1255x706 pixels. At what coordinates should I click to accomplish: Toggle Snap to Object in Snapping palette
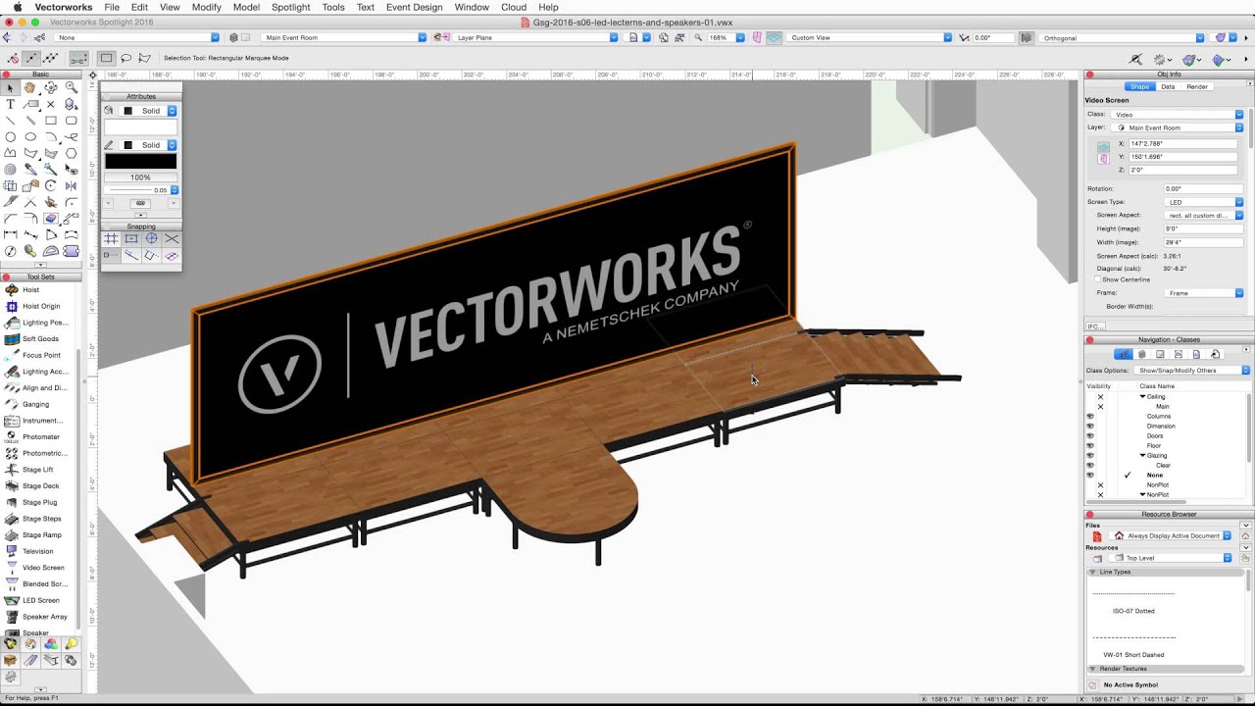tap(131, 238)
